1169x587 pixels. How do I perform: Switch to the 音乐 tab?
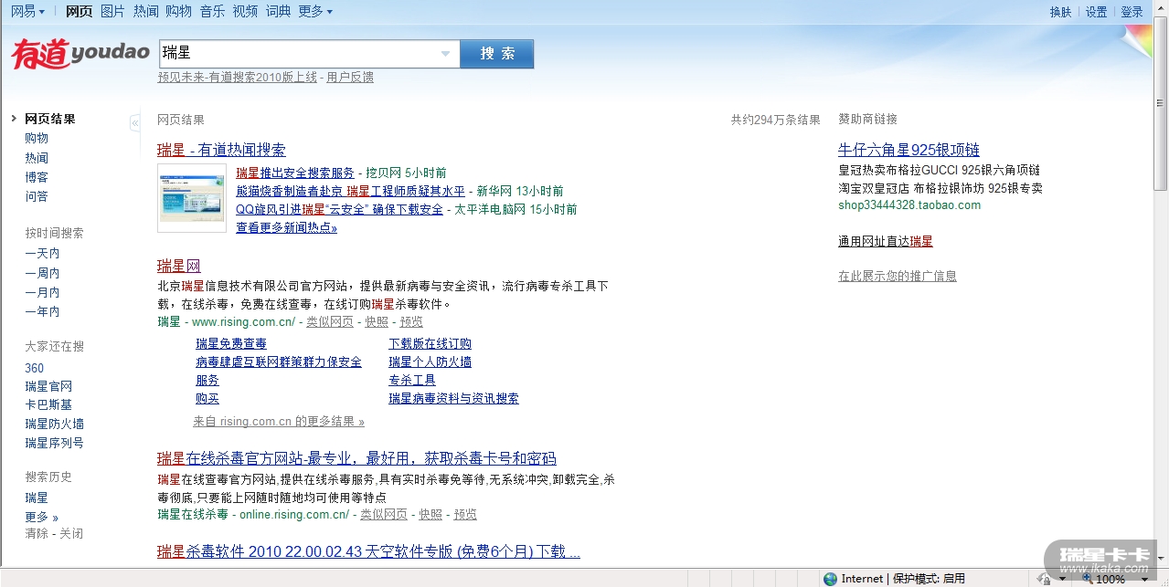pyautogui.click(x=212, y=11)
